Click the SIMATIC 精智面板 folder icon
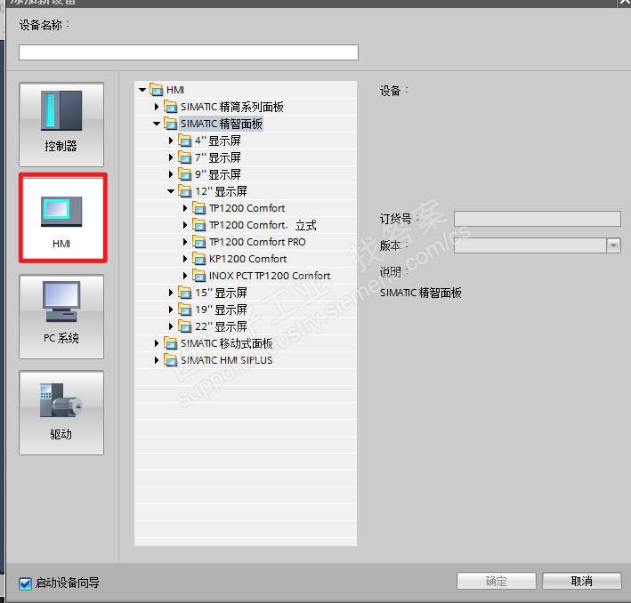Viewport: 631px width, 603px height. click(170, 124)
